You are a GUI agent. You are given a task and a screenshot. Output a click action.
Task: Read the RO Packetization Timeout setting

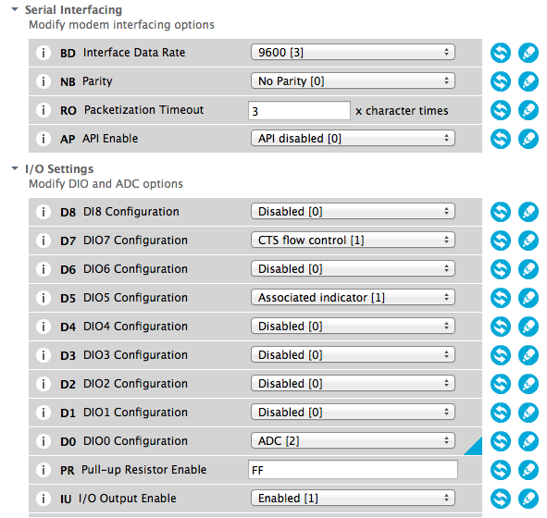click(501, 110)
